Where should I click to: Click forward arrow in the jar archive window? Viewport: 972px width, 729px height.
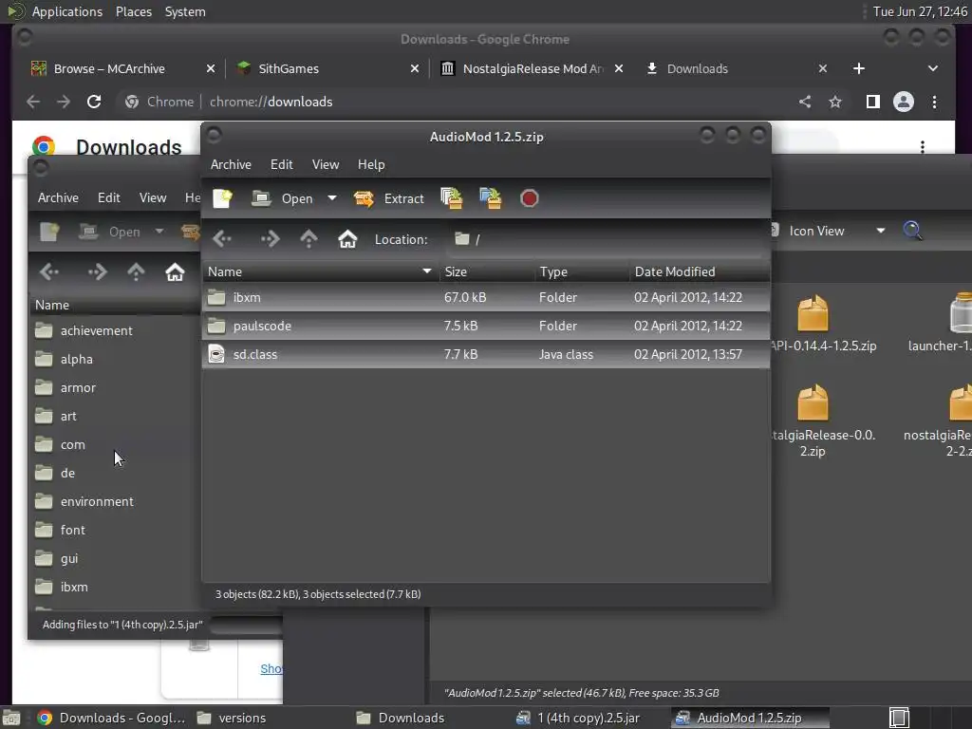pos(97,271)
